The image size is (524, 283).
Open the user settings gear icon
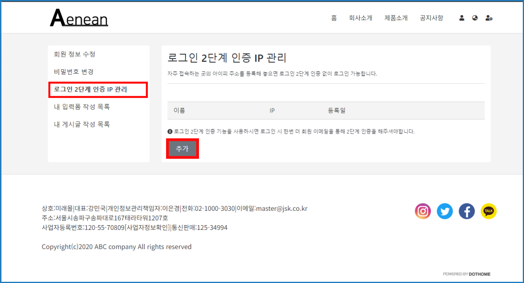[489, 18]
